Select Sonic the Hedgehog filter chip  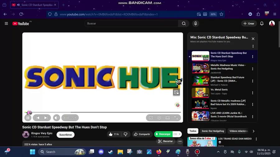click(213, 131)
